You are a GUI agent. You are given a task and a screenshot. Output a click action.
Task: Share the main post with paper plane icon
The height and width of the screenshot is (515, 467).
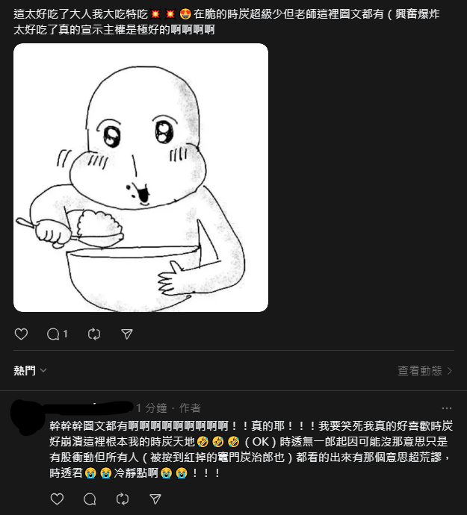click(127, 334)
